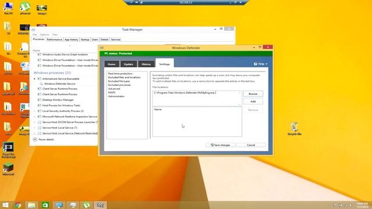Click the Save changes button
This screenshot has width=372, height=209.
pos(220,145)
